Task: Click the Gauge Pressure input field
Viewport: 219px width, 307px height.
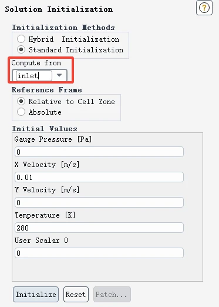Action: tap(99, 152)
